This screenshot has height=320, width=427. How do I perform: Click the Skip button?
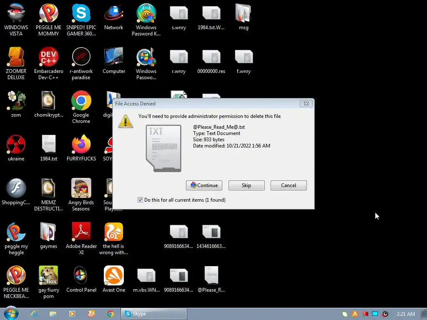tap(246, 185)
